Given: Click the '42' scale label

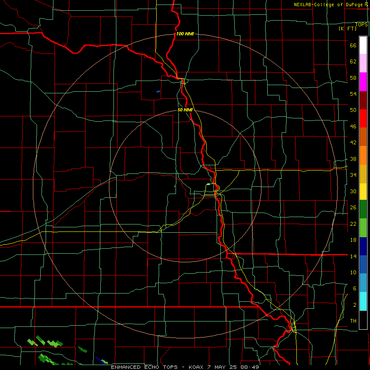Looking at the screenshot, I should (x=353, y=143).
